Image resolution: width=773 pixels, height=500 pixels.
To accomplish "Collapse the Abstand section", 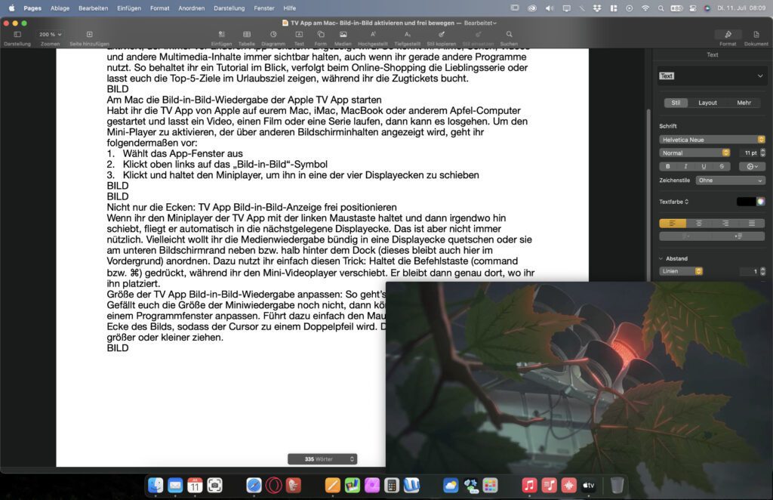I will 661,258.
